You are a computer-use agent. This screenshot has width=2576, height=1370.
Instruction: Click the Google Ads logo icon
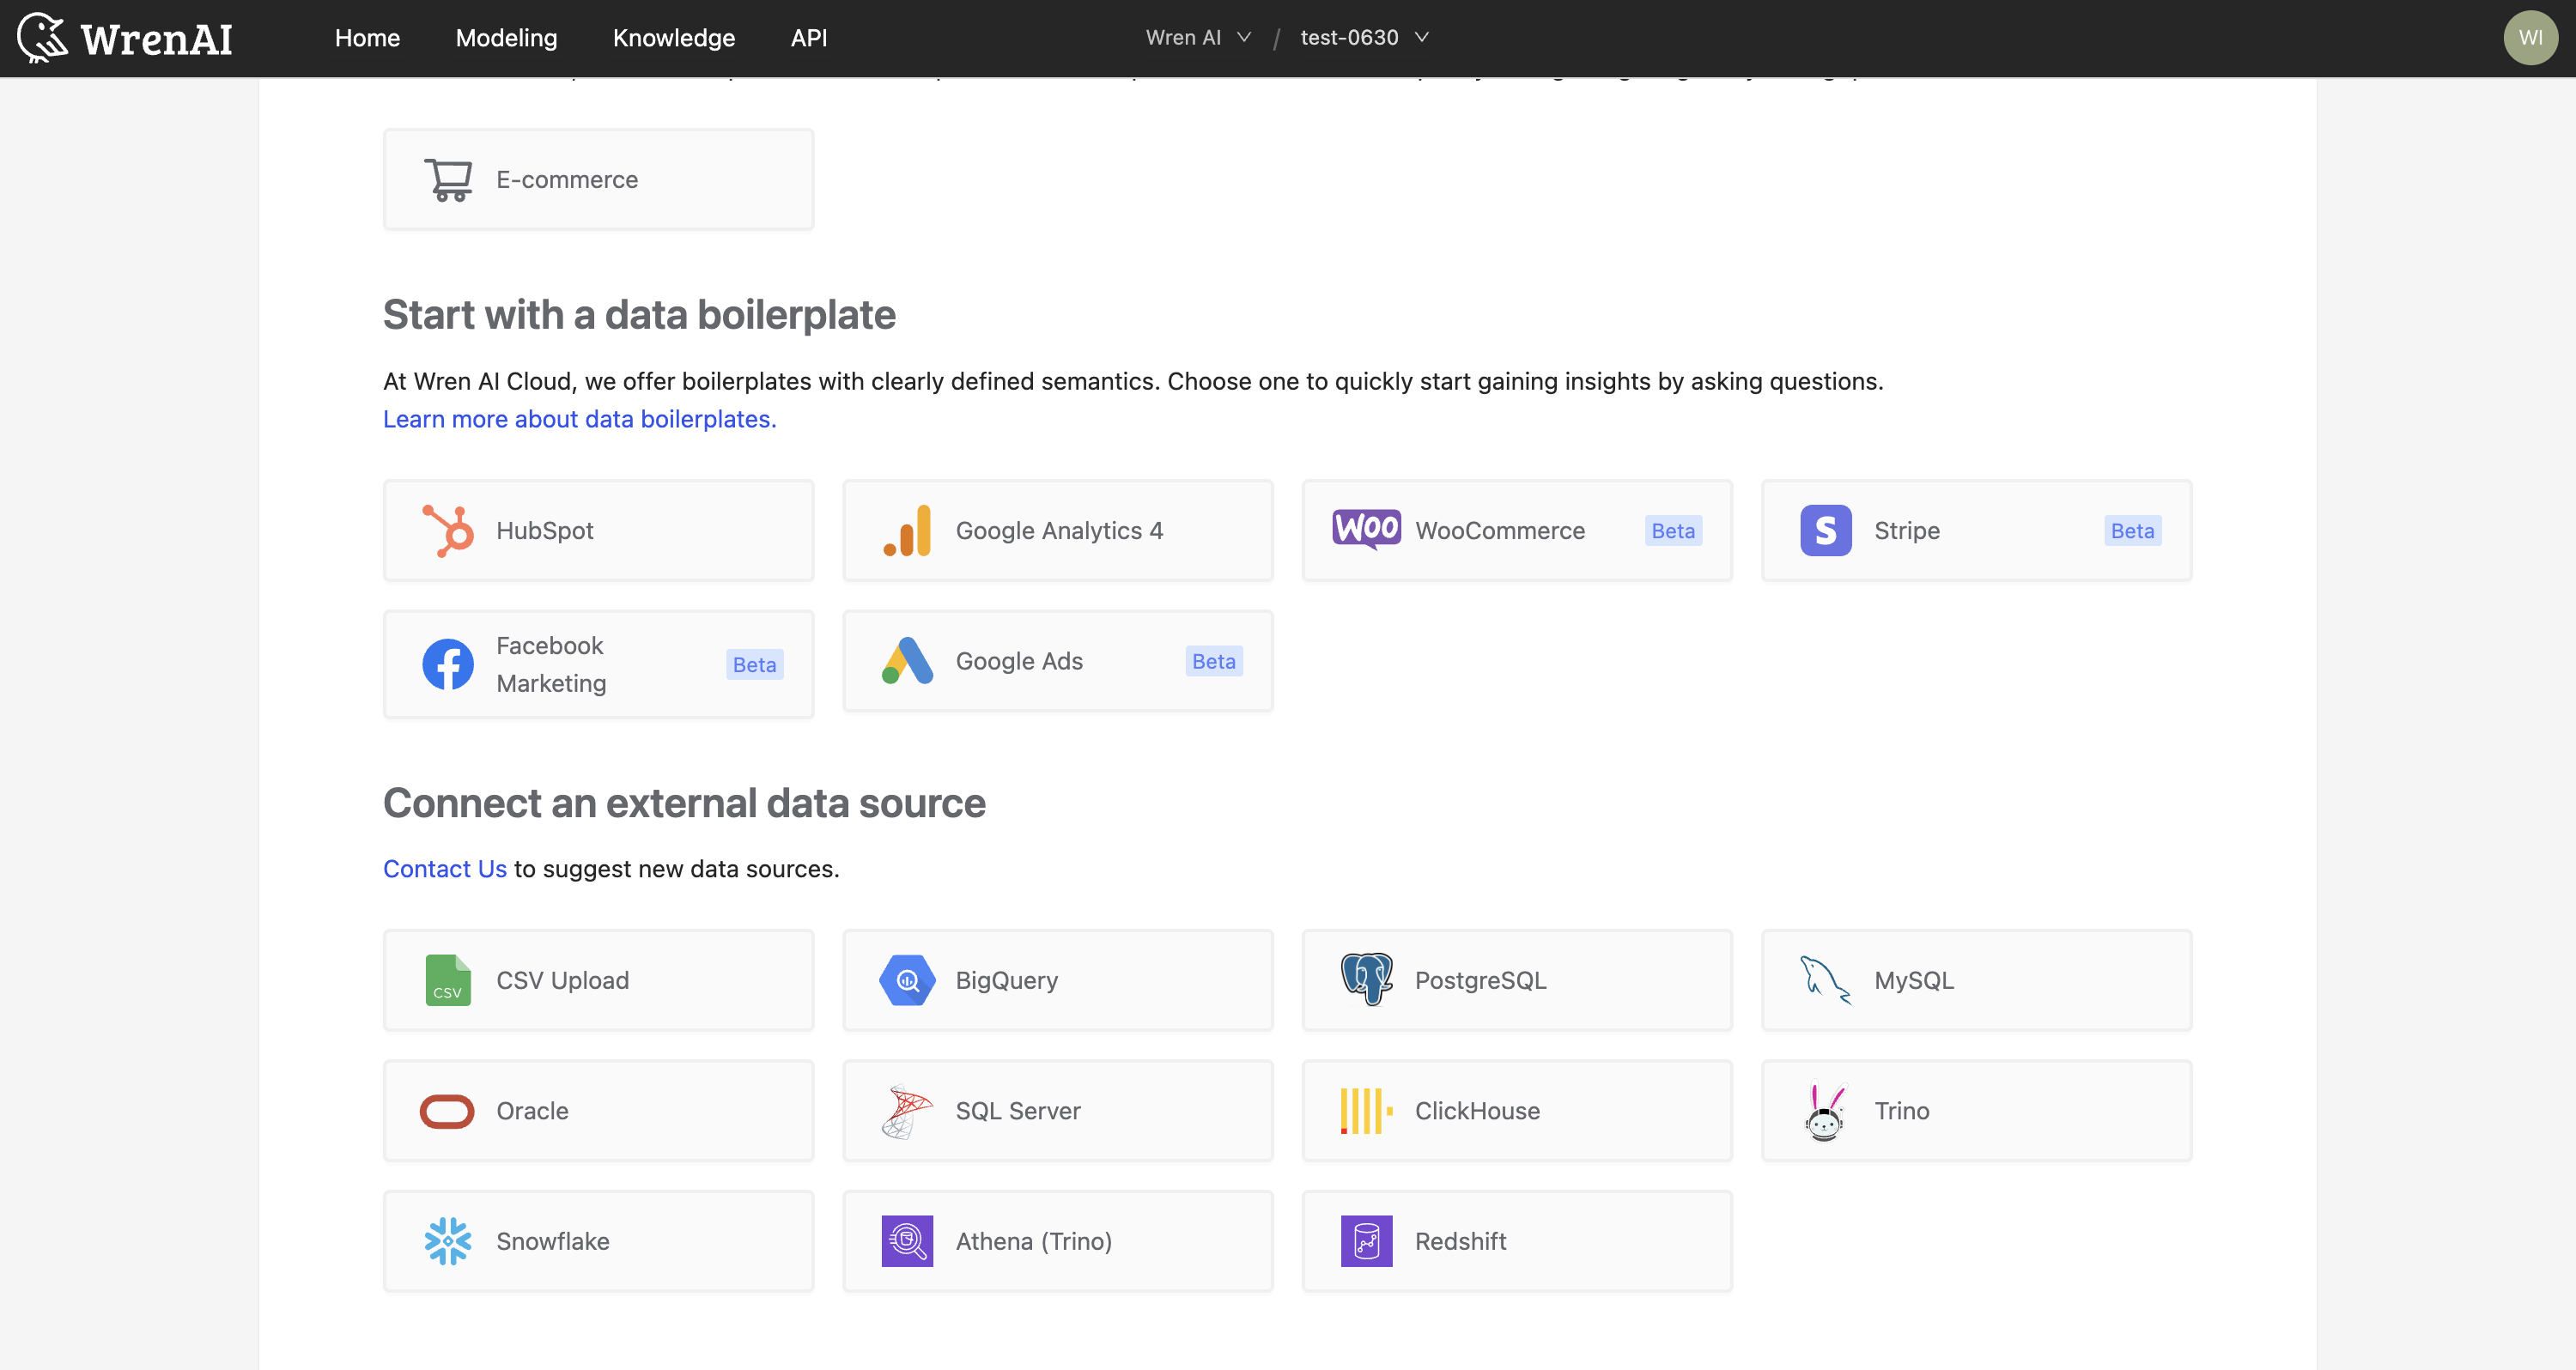[x=907, y=661]
